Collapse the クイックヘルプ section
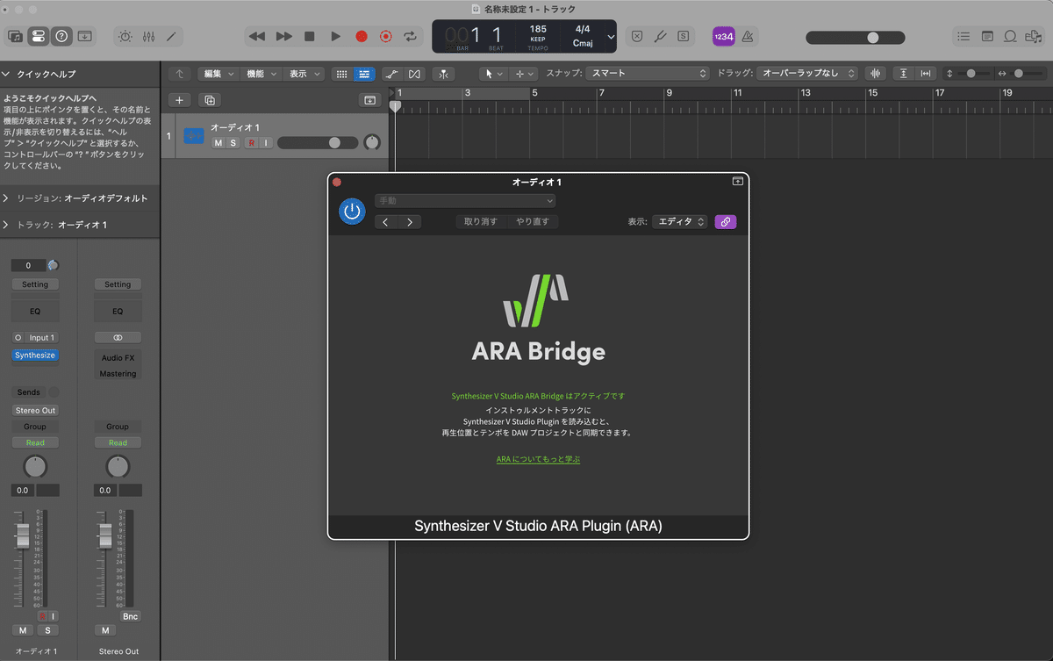 pyautogui.click(x=6, y=75)
